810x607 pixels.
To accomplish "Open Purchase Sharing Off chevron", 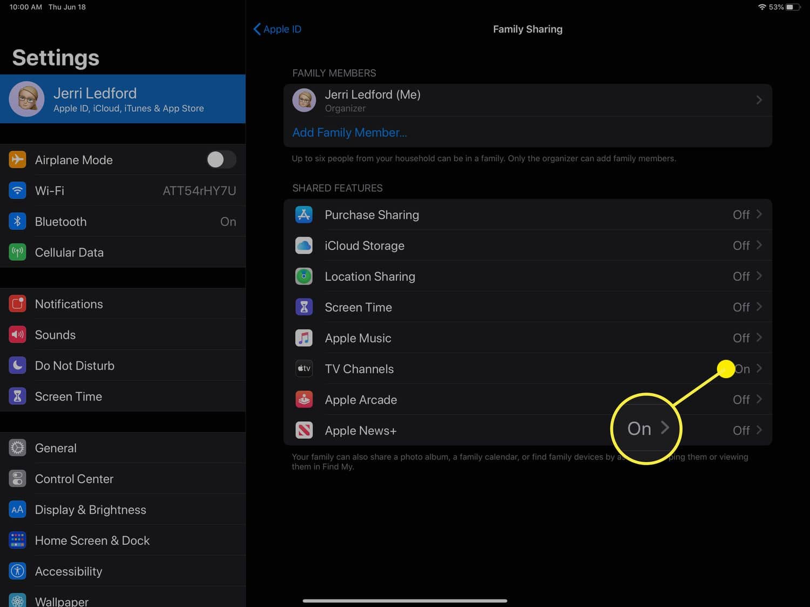I will pos(759,214).
